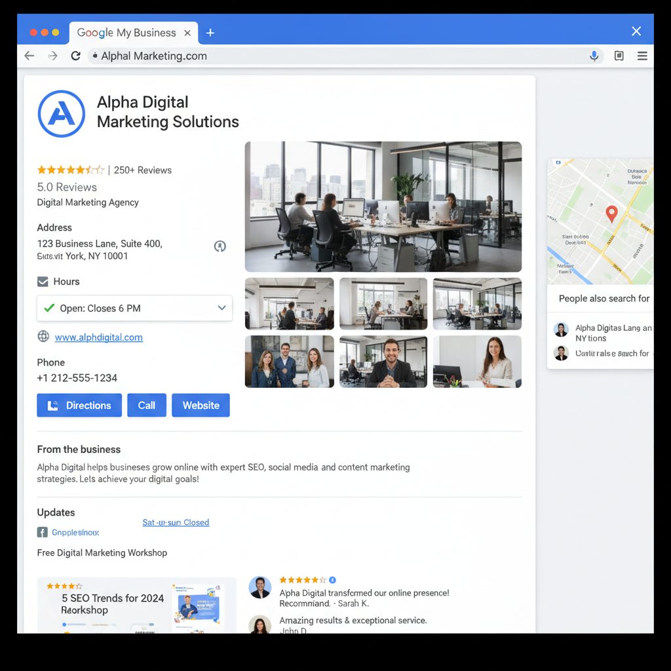The height and width of the screenshot is (671, 671).
Task: Open the first small office photo thumbnail
Action: point(289,304)
